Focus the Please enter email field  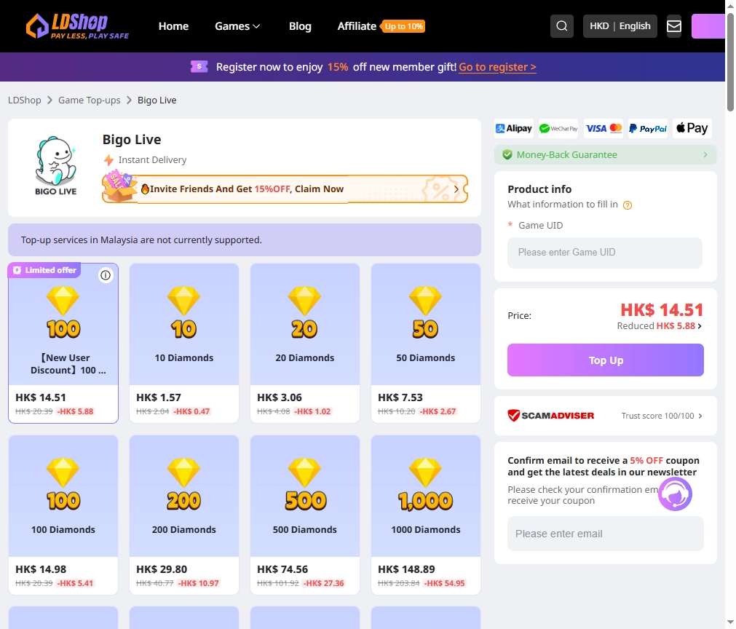[x=606, y=534]
